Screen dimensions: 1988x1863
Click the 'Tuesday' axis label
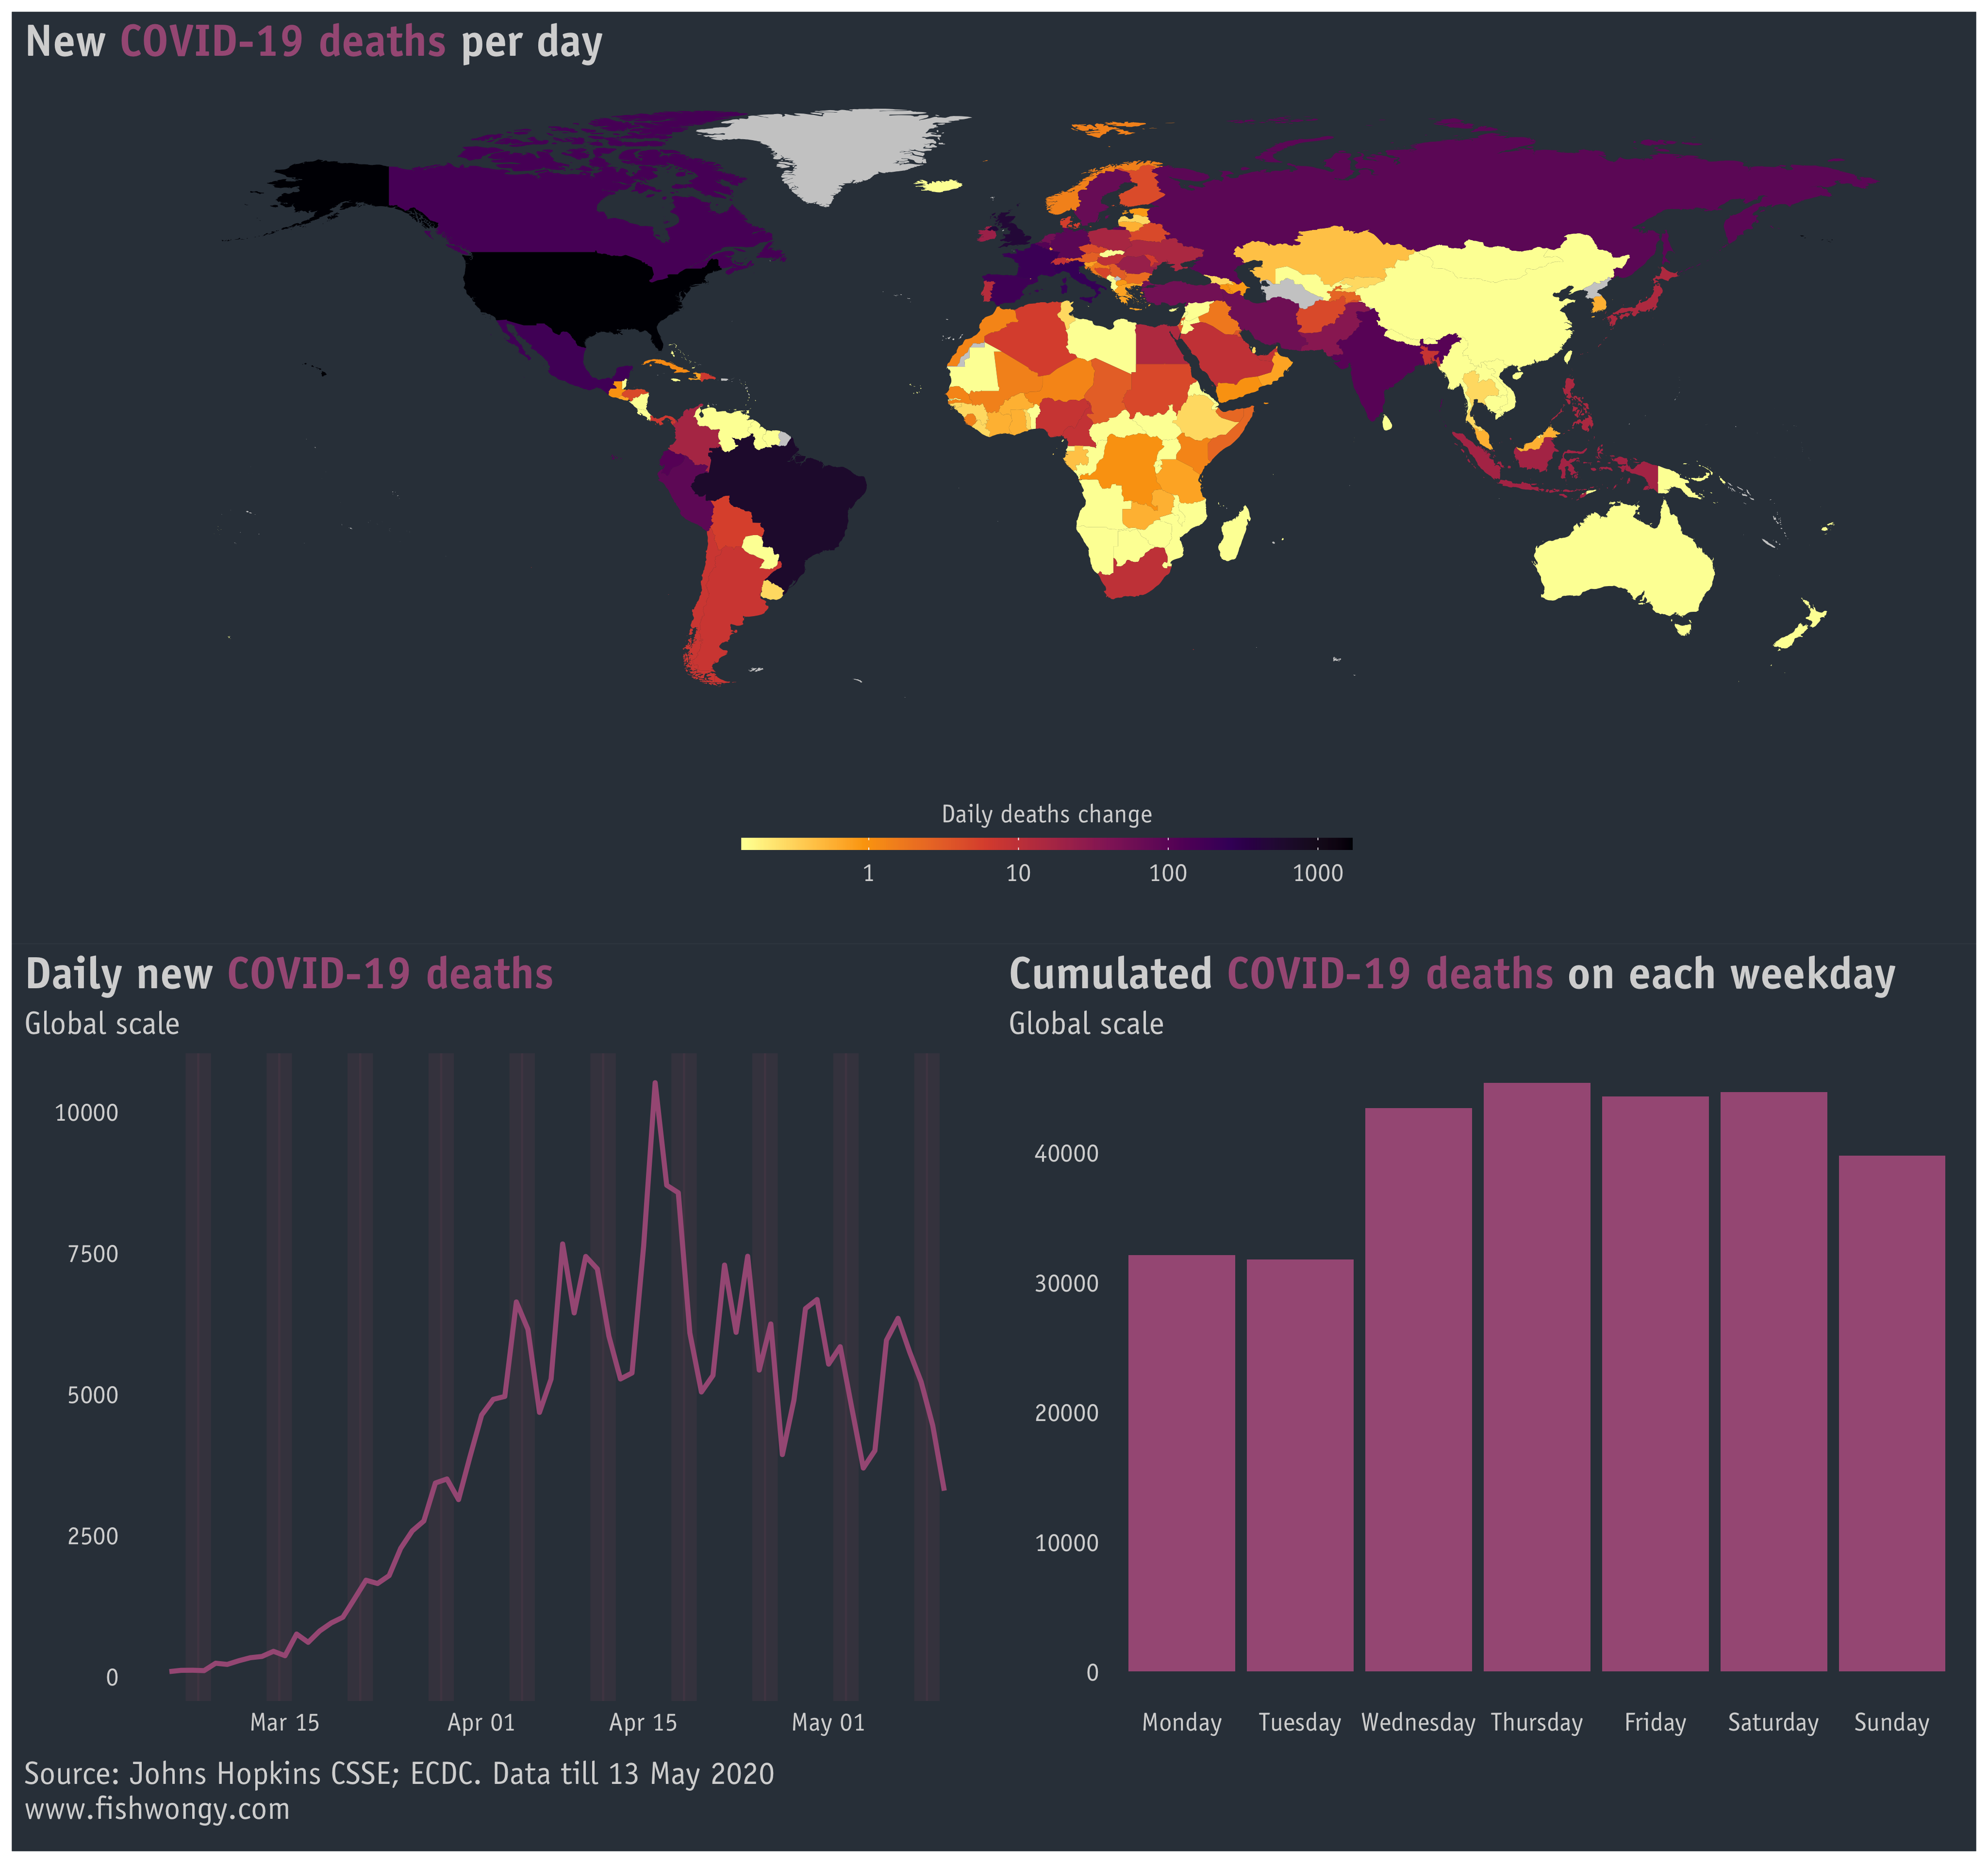coord(1300,1722)
